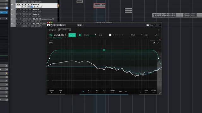
Task: Mute the Audio 05 track
Action: (17, 9)
